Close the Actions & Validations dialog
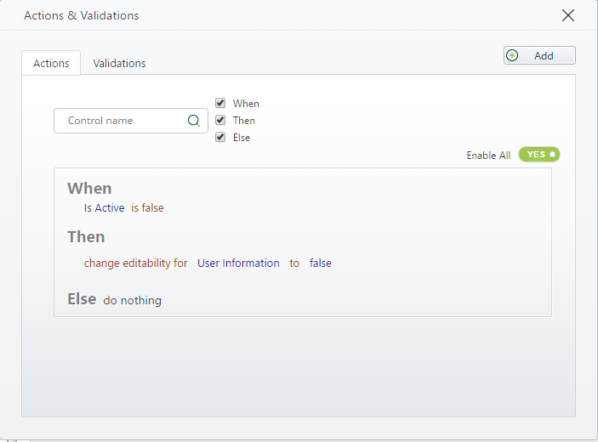 [x=568, y=15]
